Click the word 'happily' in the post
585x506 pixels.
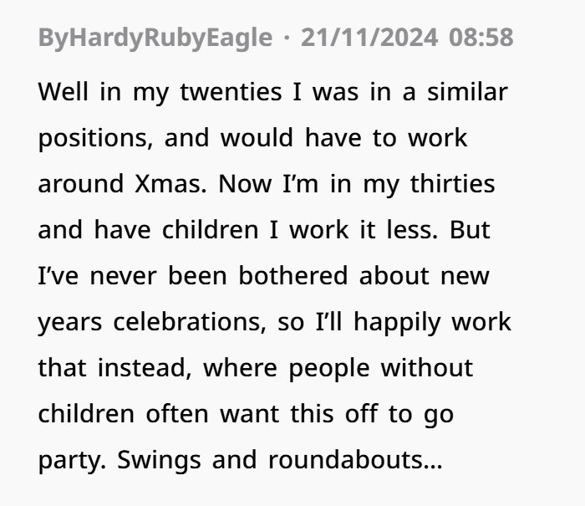pos(397,323)
